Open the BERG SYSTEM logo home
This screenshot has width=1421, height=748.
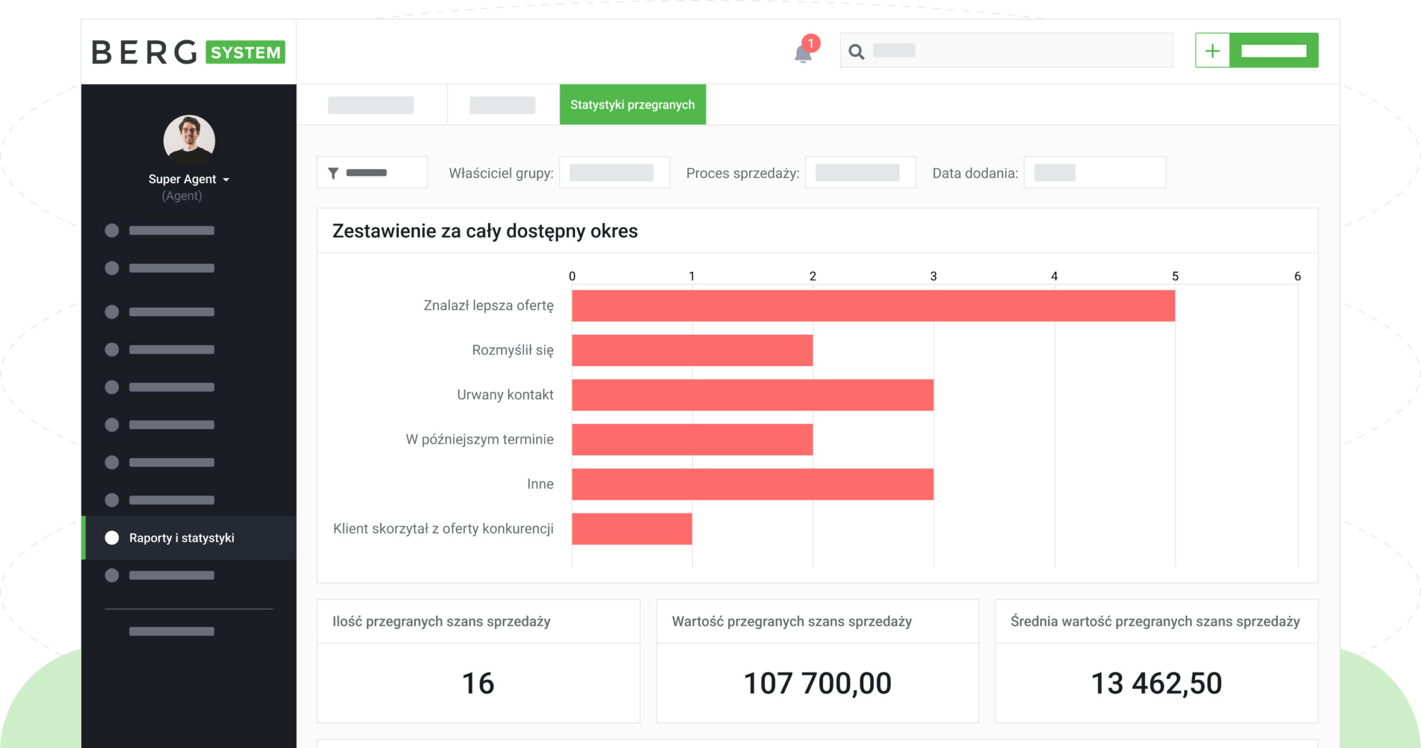pyautogui.click(x=189, y=52)
